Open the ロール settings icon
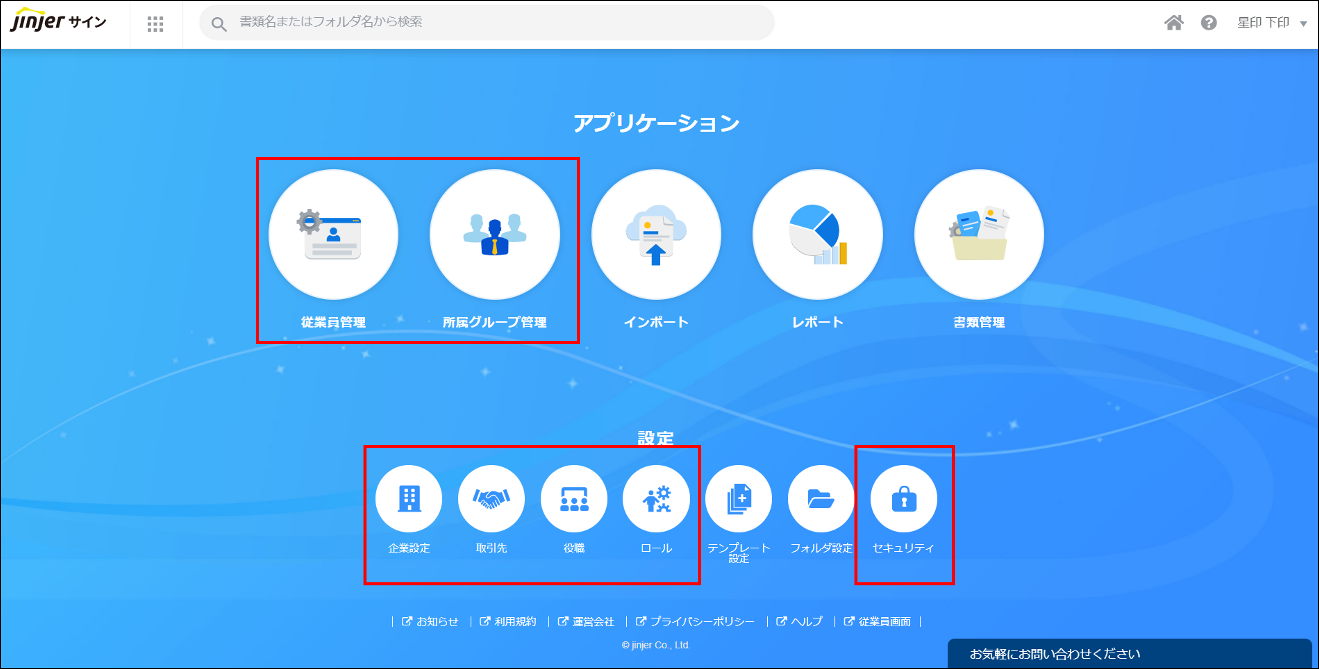Screen dimensions: 1319x669 point(656,499)
